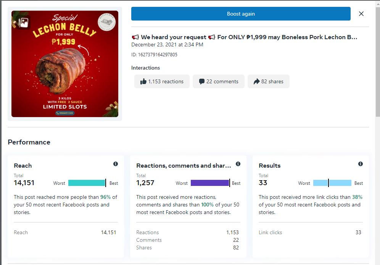Open the 1,153 reactions button
The width and height of the screenshot is (380, 265).
click(x=162, y=81)
